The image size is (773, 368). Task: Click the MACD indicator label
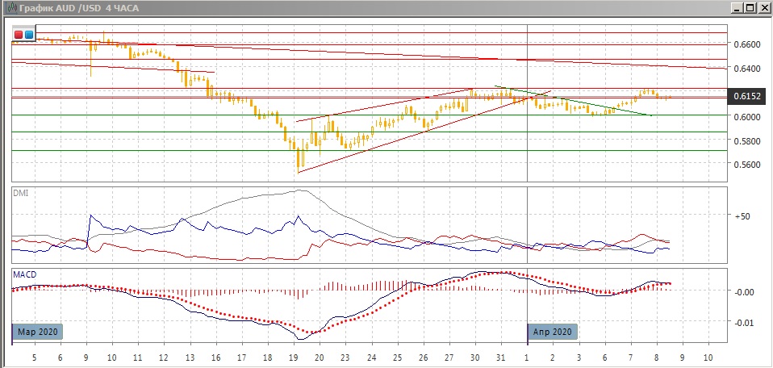pos(23,275)
